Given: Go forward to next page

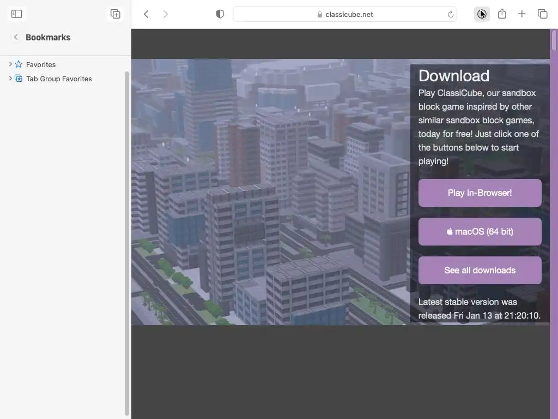Looking at the screenshot, I should pos(166,14).
